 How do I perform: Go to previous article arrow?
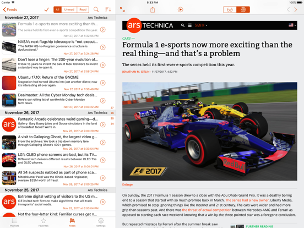click(288, 9)
